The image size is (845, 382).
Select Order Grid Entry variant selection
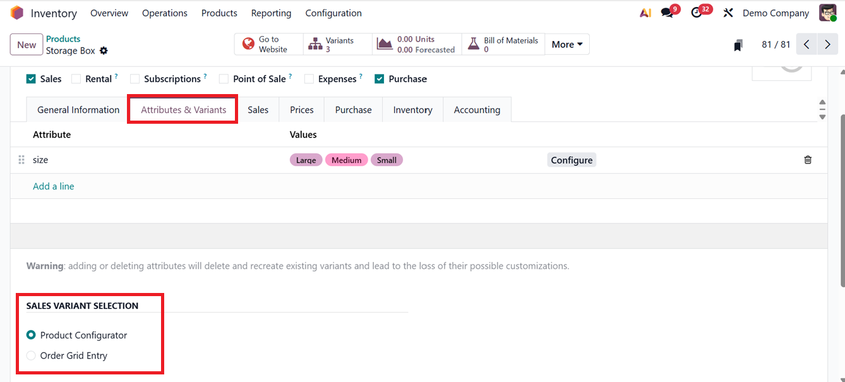tap(31, 355)
